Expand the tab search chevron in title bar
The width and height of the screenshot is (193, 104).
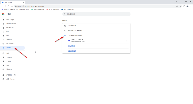pyautogui.click(x=177, y=2)
